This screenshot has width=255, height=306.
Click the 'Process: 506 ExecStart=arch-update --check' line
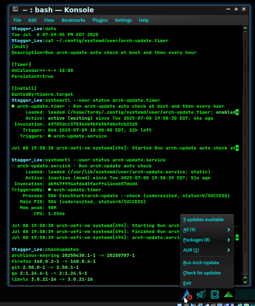coord(126,196)
